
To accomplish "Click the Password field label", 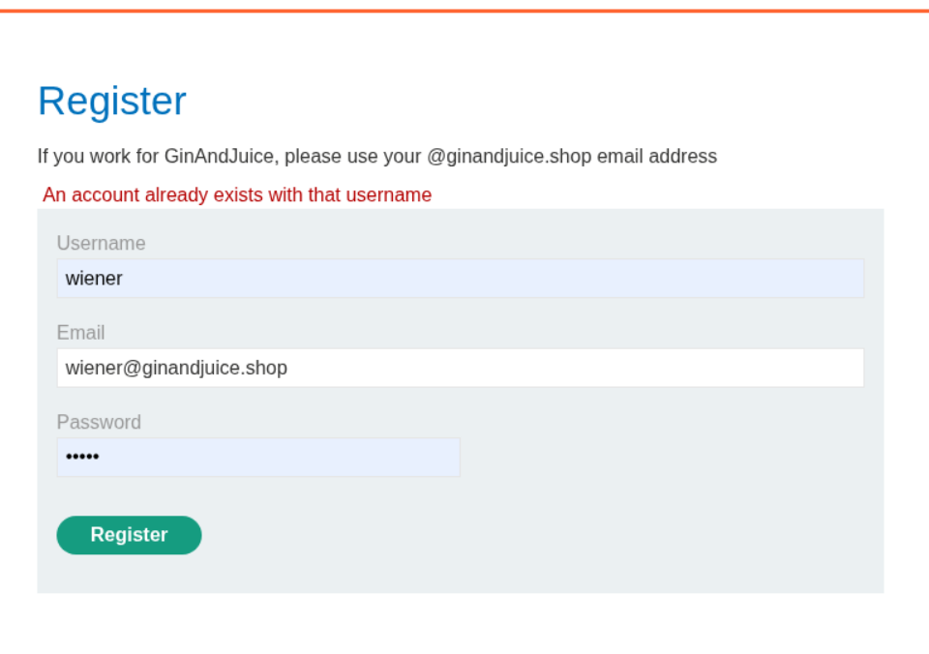I will click(x=99, y=422).
